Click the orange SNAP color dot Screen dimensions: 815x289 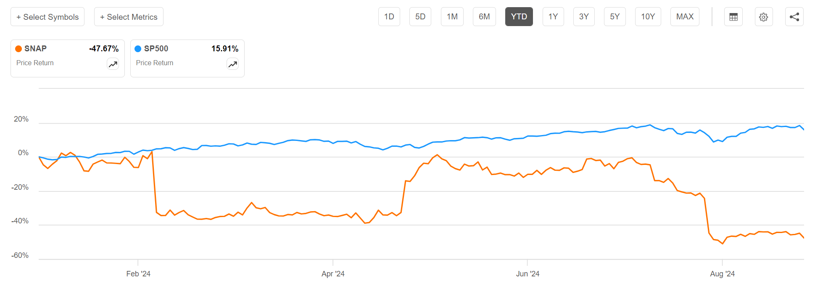pyautogui.click(x=18, y=49)
